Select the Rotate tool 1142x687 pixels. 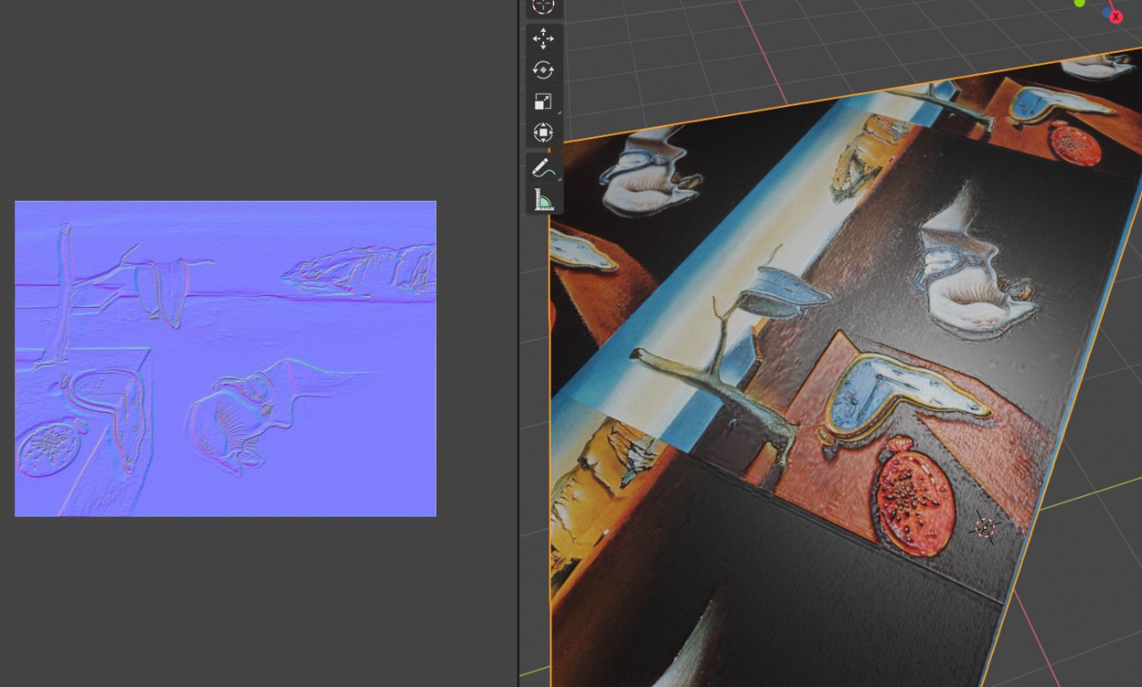pos(543,70)
